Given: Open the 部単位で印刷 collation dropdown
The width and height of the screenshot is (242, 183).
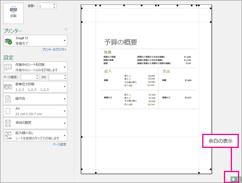Looking at the screenshot, I should point(35,87).
